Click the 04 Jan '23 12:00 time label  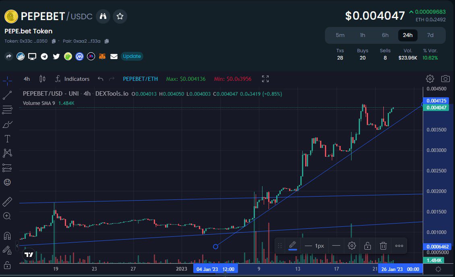(215, 269)
